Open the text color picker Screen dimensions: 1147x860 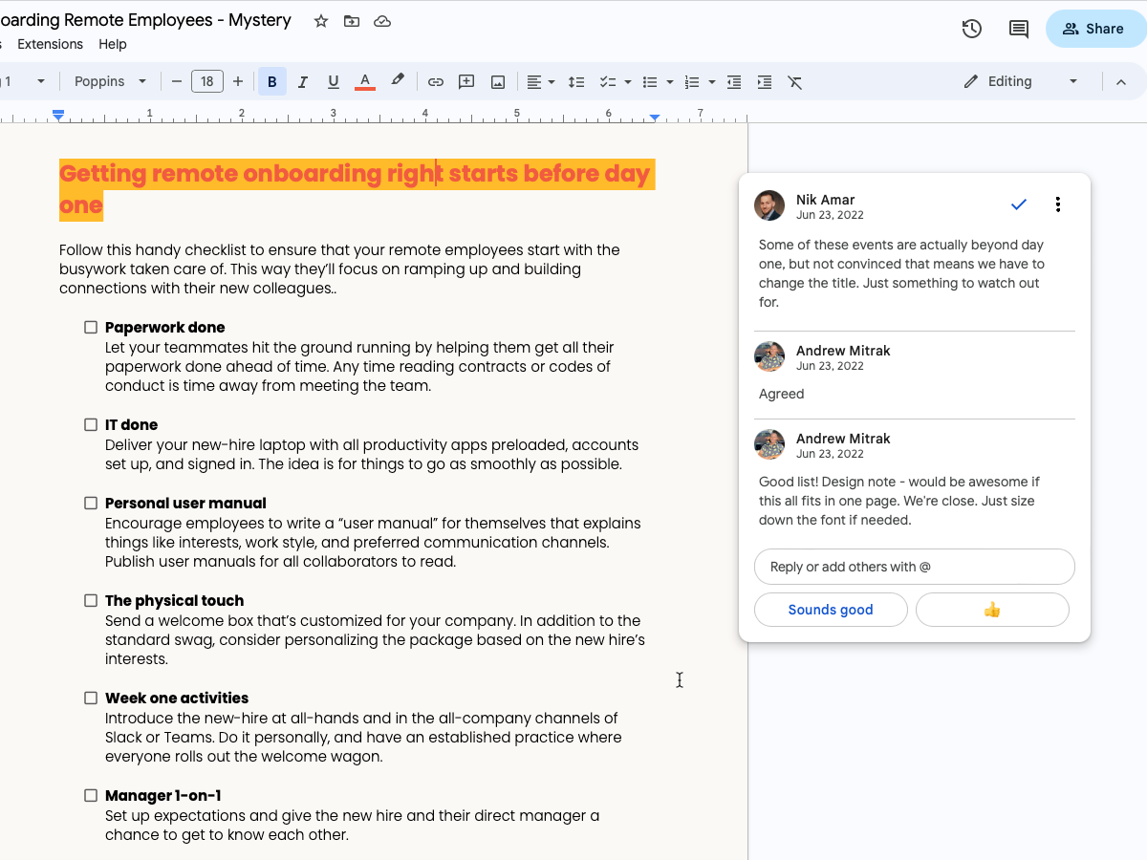tap(364, 82)
